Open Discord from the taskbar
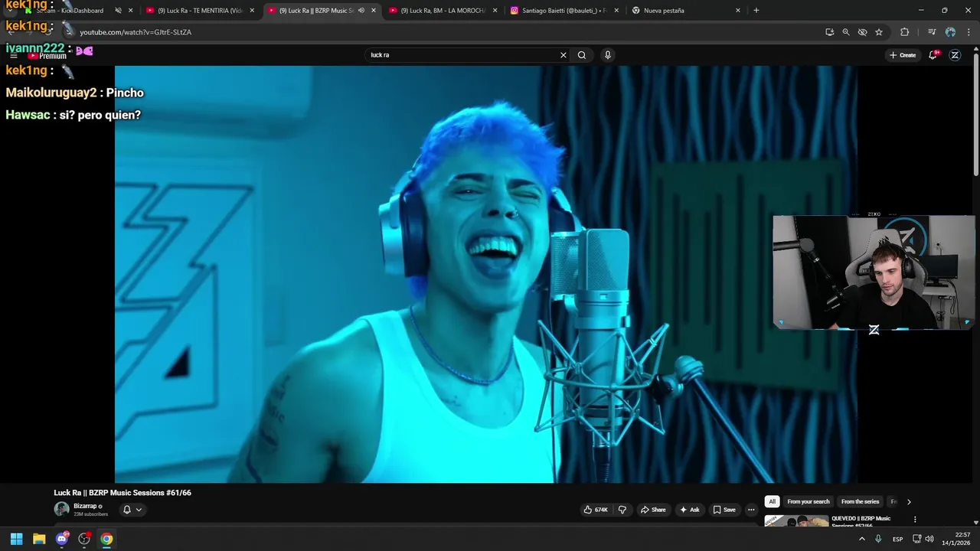Image resolution: width=980 pixels, height=551 pixels. [62, 539]
